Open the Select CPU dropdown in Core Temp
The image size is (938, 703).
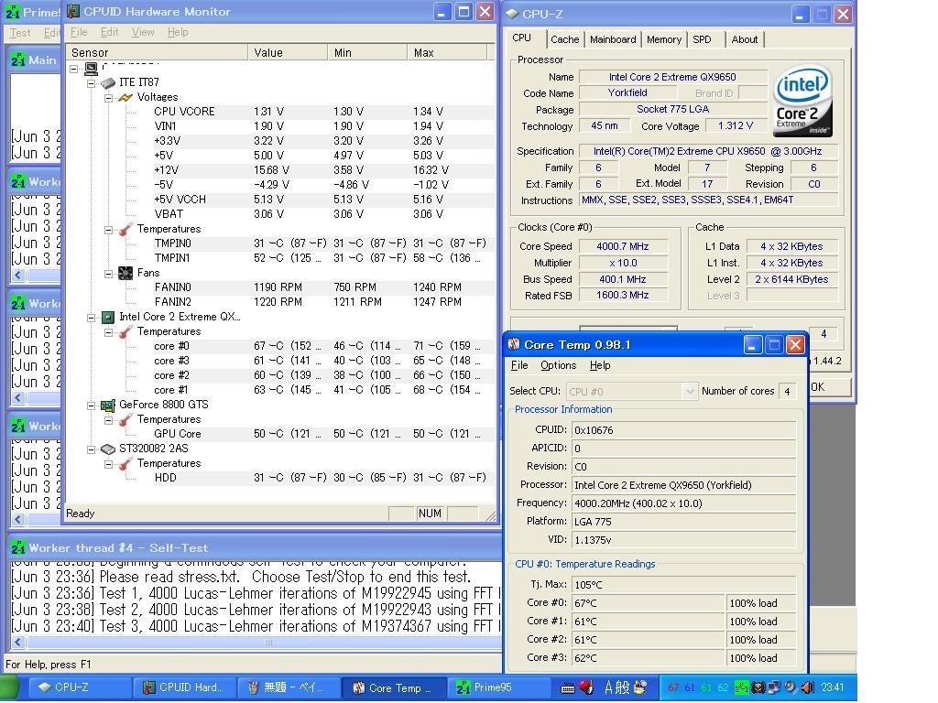click(x=690, y=392)
